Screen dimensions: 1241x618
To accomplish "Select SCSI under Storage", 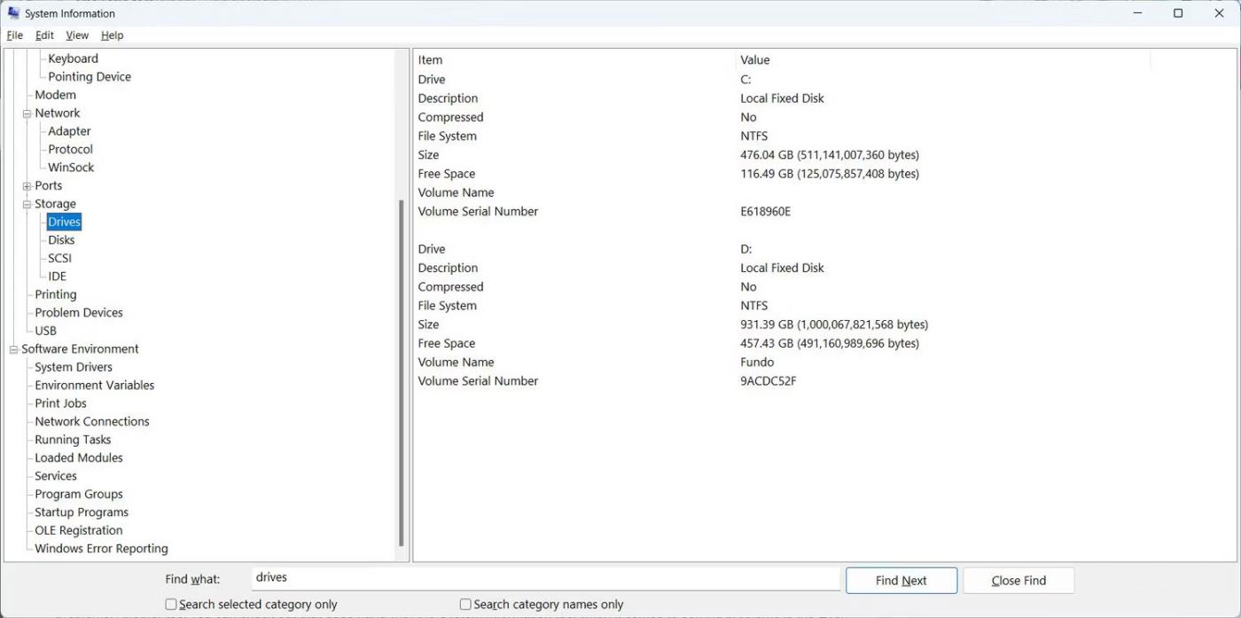I will point(59,259).
